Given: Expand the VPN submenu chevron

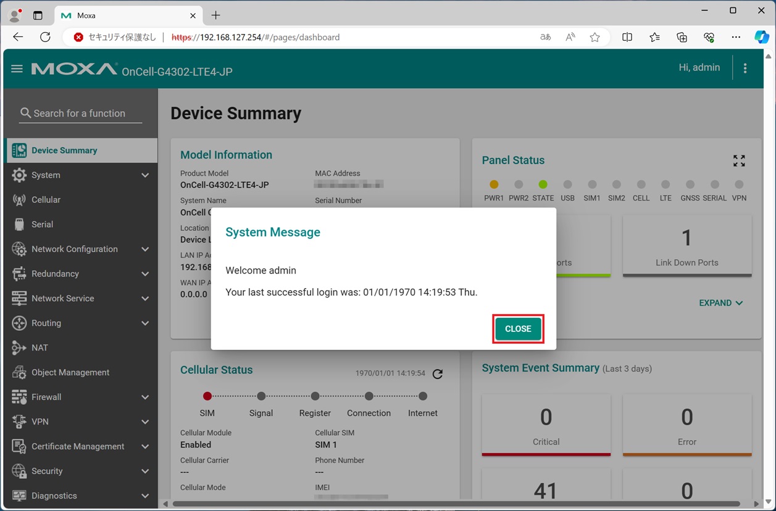Looking at the screenshot, I should click(x=145, y=422).
